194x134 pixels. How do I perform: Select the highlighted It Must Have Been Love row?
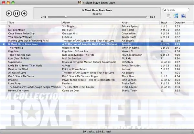pos(97,44)
